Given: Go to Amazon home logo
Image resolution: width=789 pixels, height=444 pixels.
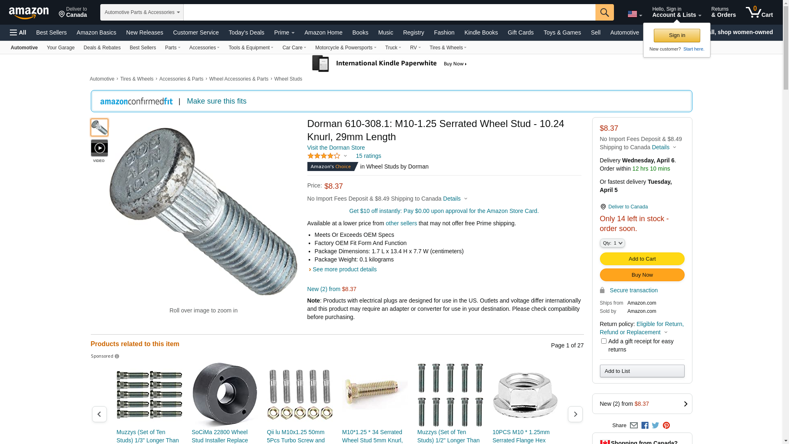Looking at the screenshot, I should click(29, 13).
